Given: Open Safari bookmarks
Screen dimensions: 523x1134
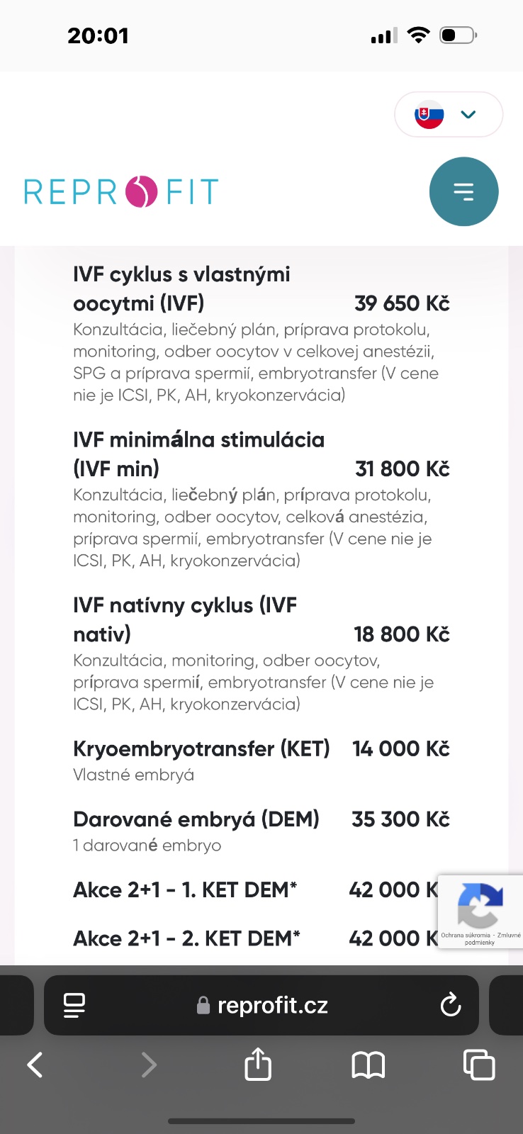Looking at the screenshot, I should pos(368,1065).
